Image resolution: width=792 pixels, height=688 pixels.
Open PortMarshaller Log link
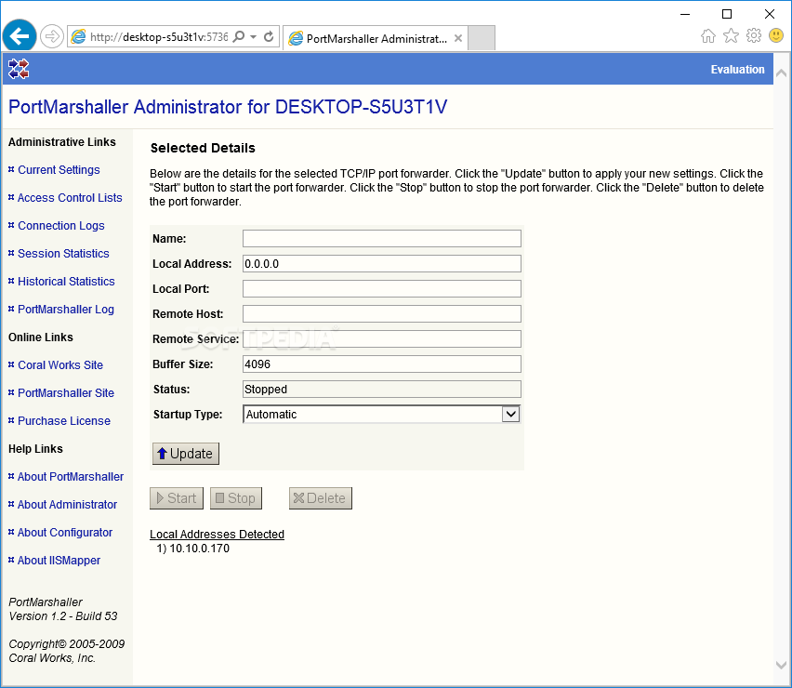(x=66, y=310)
